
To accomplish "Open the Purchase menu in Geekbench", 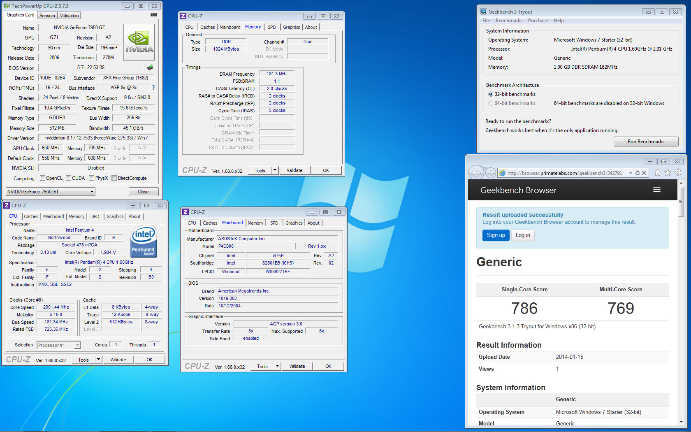I will click(x=538, y=21).
